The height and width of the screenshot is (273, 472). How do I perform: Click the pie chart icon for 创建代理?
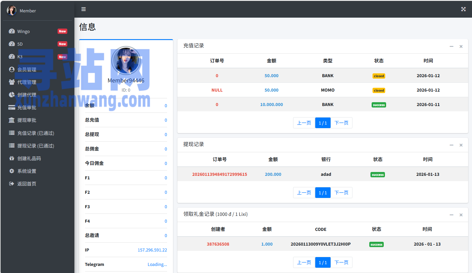pos(12,95)
